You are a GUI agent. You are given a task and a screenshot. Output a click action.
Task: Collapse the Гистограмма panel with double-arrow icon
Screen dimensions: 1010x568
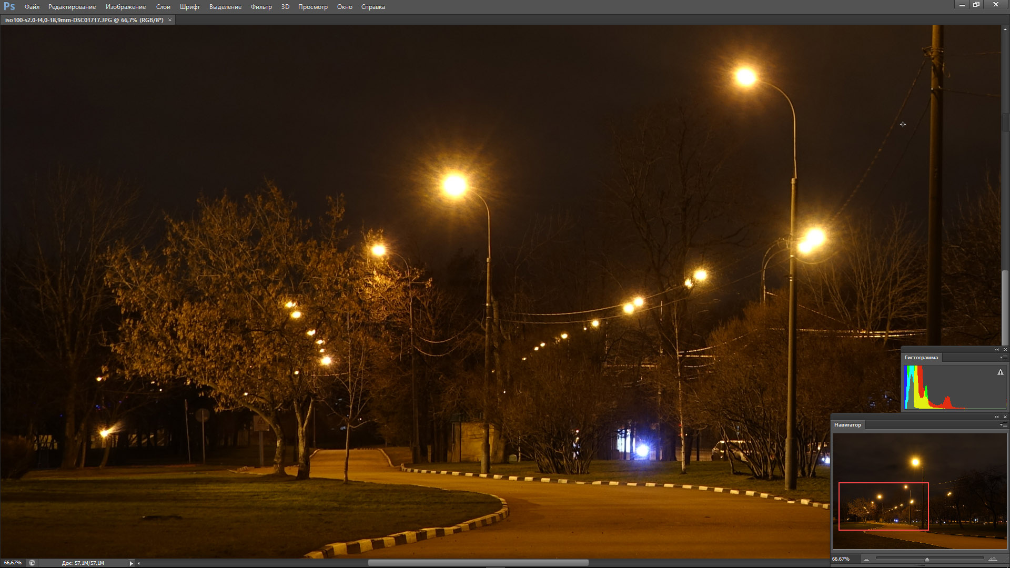click(996, 350)
